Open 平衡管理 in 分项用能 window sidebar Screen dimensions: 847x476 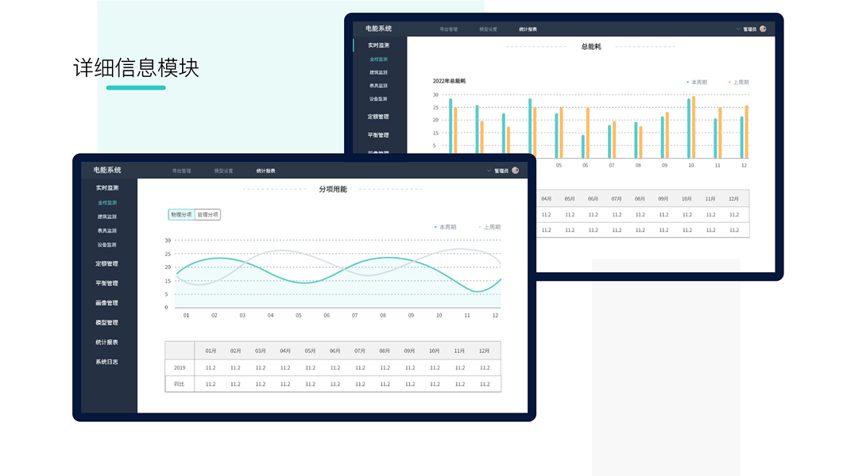(x=107, y=283)
